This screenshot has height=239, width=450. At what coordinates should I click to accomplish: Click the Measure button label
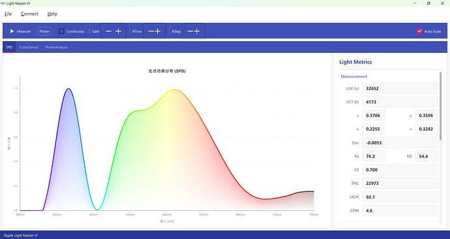(x=23, y=31)
